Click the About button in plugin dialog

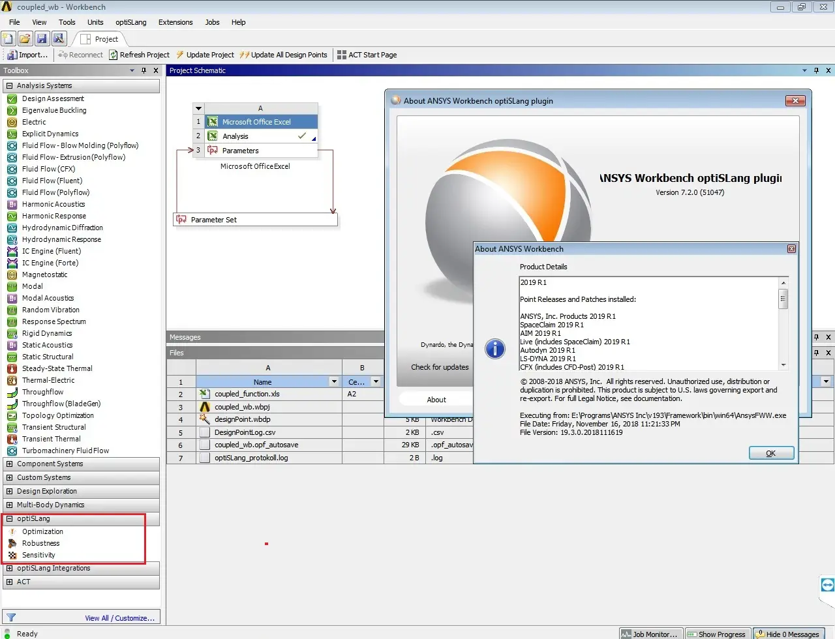436,400
